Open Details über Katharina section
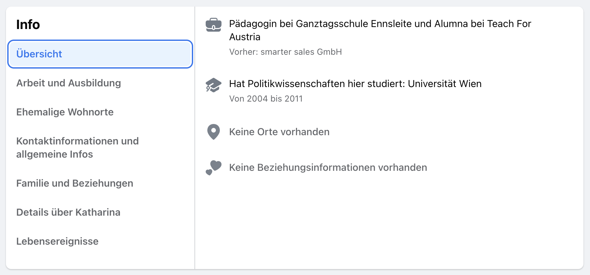 point(100,212)
